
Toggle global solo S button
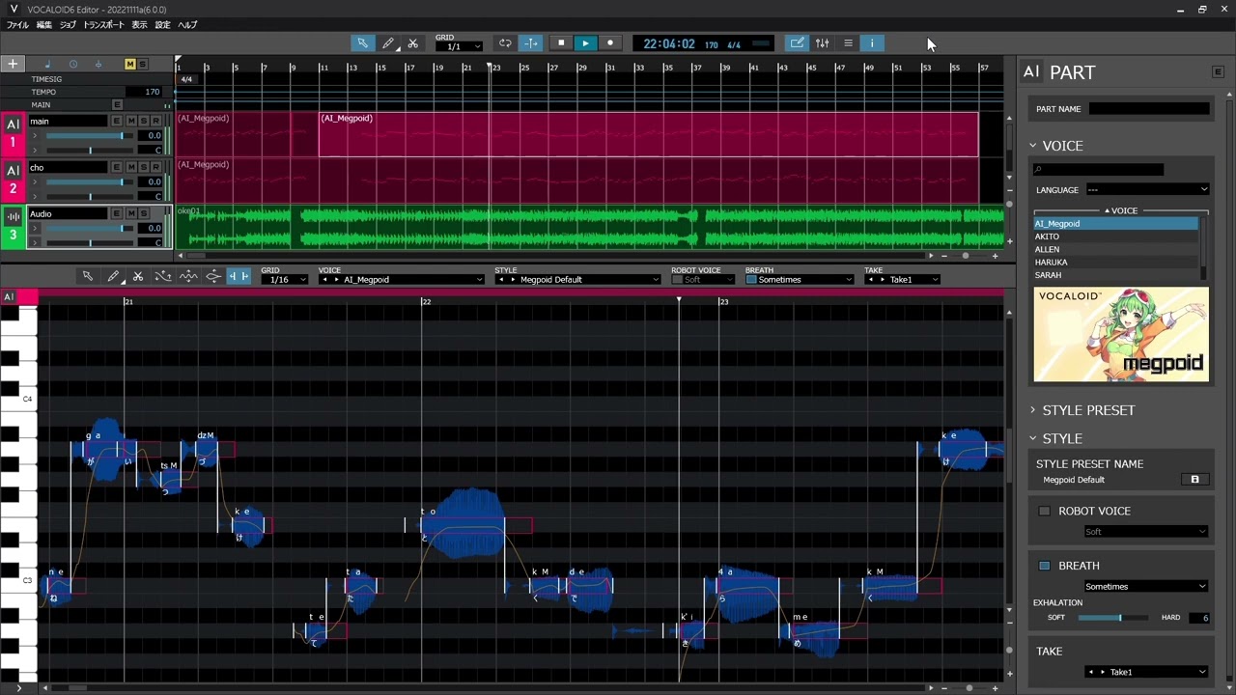143,65
